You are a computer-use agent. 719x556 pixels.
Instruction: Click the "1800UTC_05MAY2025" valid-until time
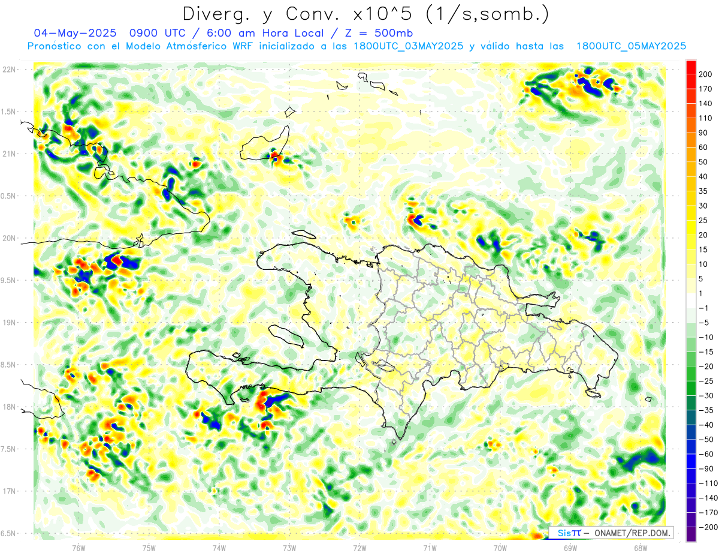[x=631, y=46]
